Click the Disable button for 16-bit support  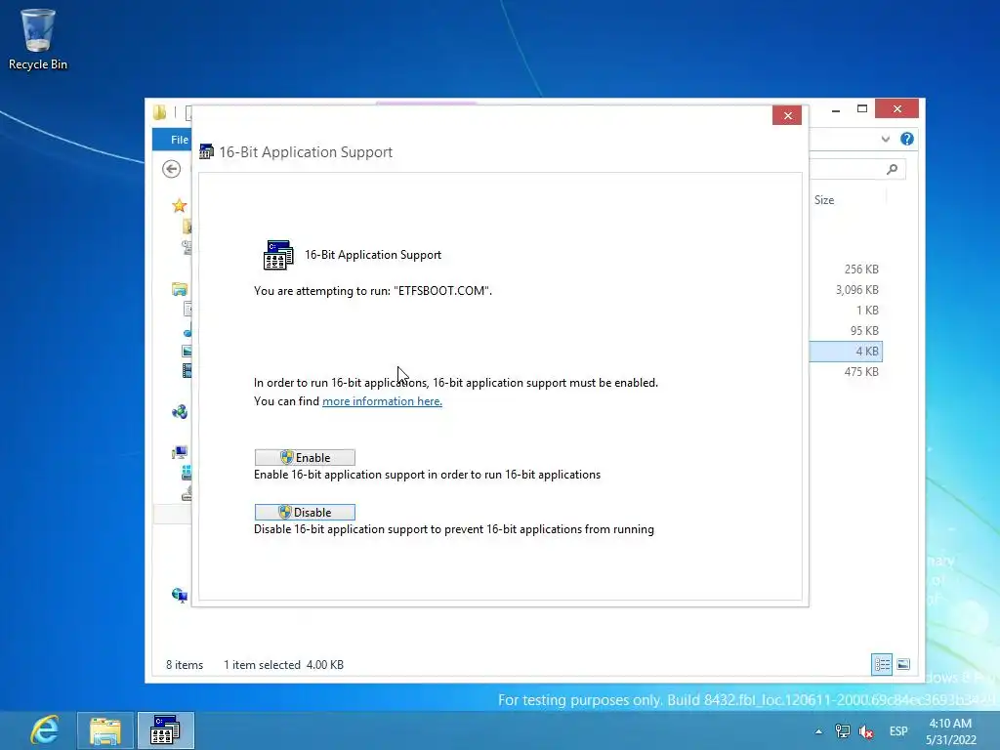point(305,512)
